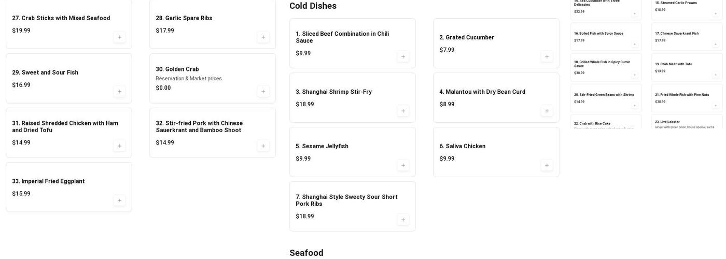Add Sweet and Sour Fish to order
The image size is (726, 259).
click(x=119, y=92)
